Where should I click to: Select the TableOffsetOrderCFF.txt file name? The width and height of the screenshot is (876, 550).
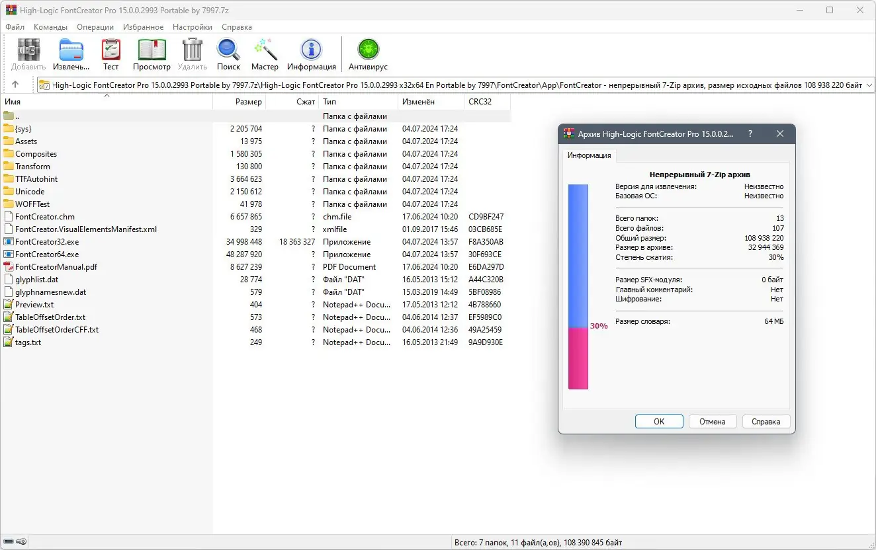(57, 330)
